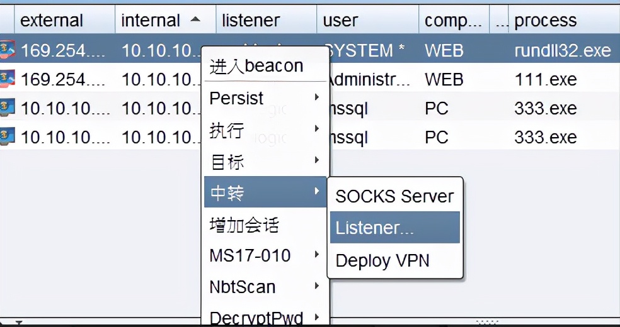Select the icon of the lower 333.exe session

(x=8, y=136)
